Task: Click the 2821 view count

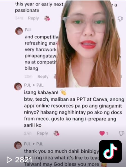Action: click(23, 160)
